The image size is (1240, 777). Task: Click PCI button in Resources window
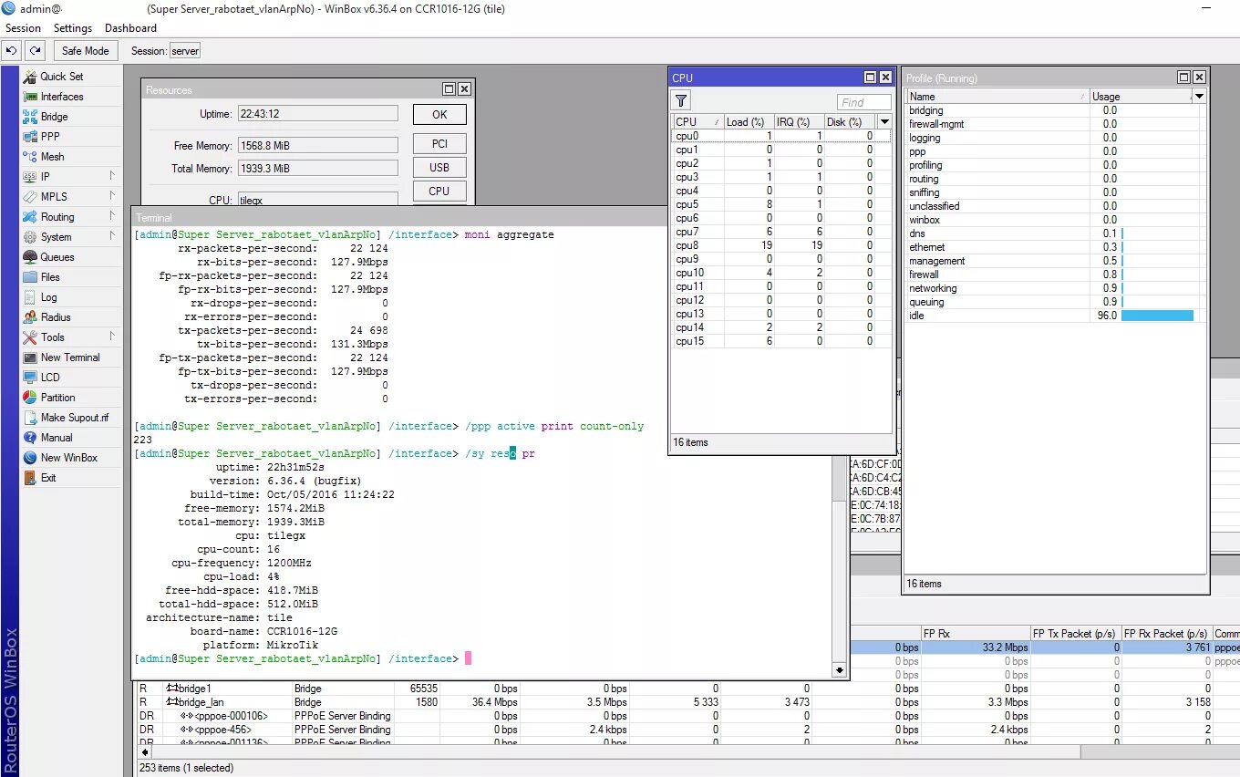coord(439,144)
